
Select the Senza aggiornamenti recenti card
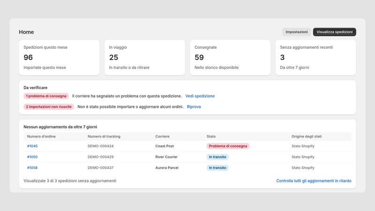click(315, 57)
